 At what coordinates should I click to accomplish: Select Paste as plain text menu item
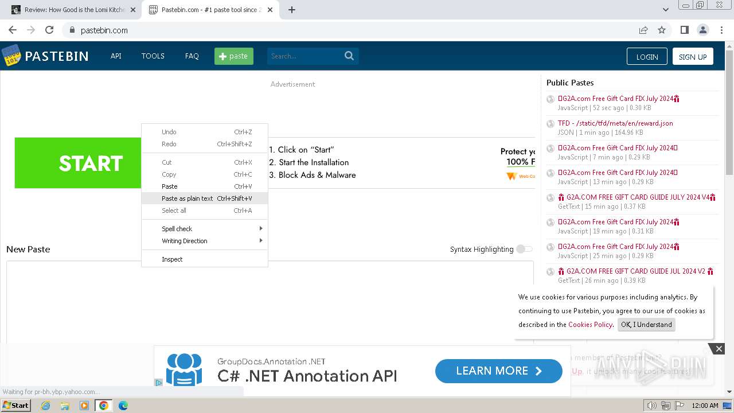point(205,198)
